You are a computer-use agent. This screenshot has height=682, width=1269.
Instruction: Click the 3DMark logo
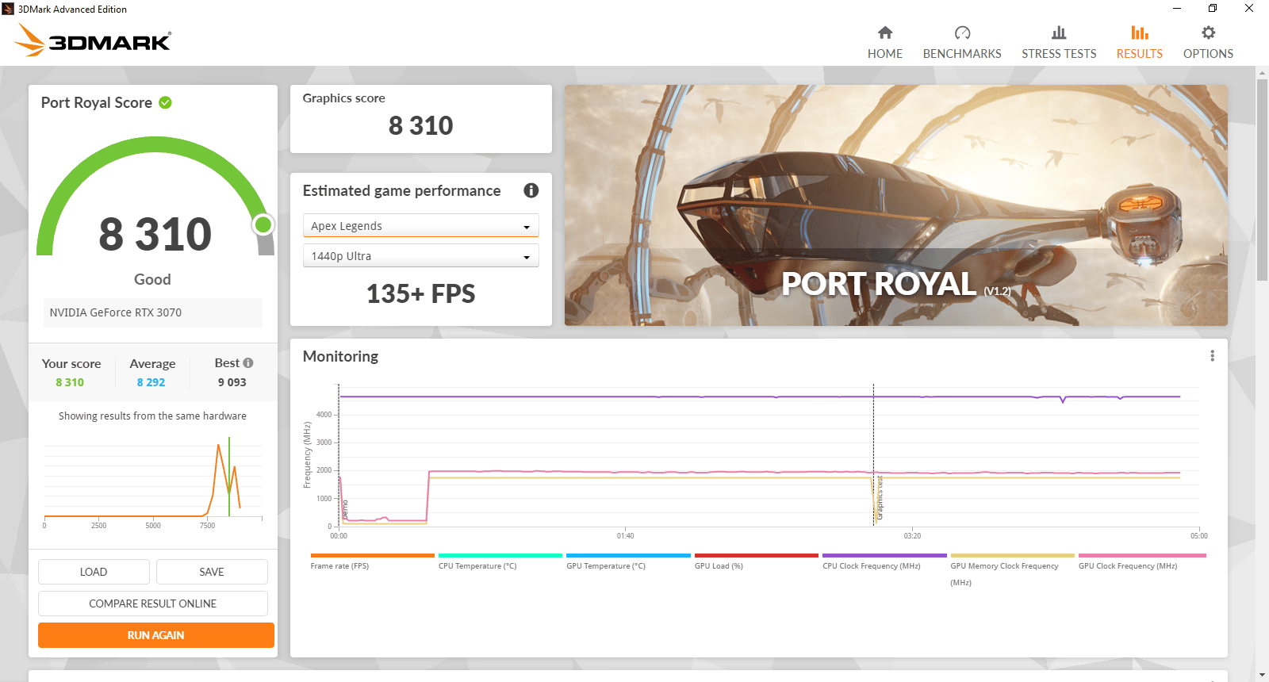[94, 40]
